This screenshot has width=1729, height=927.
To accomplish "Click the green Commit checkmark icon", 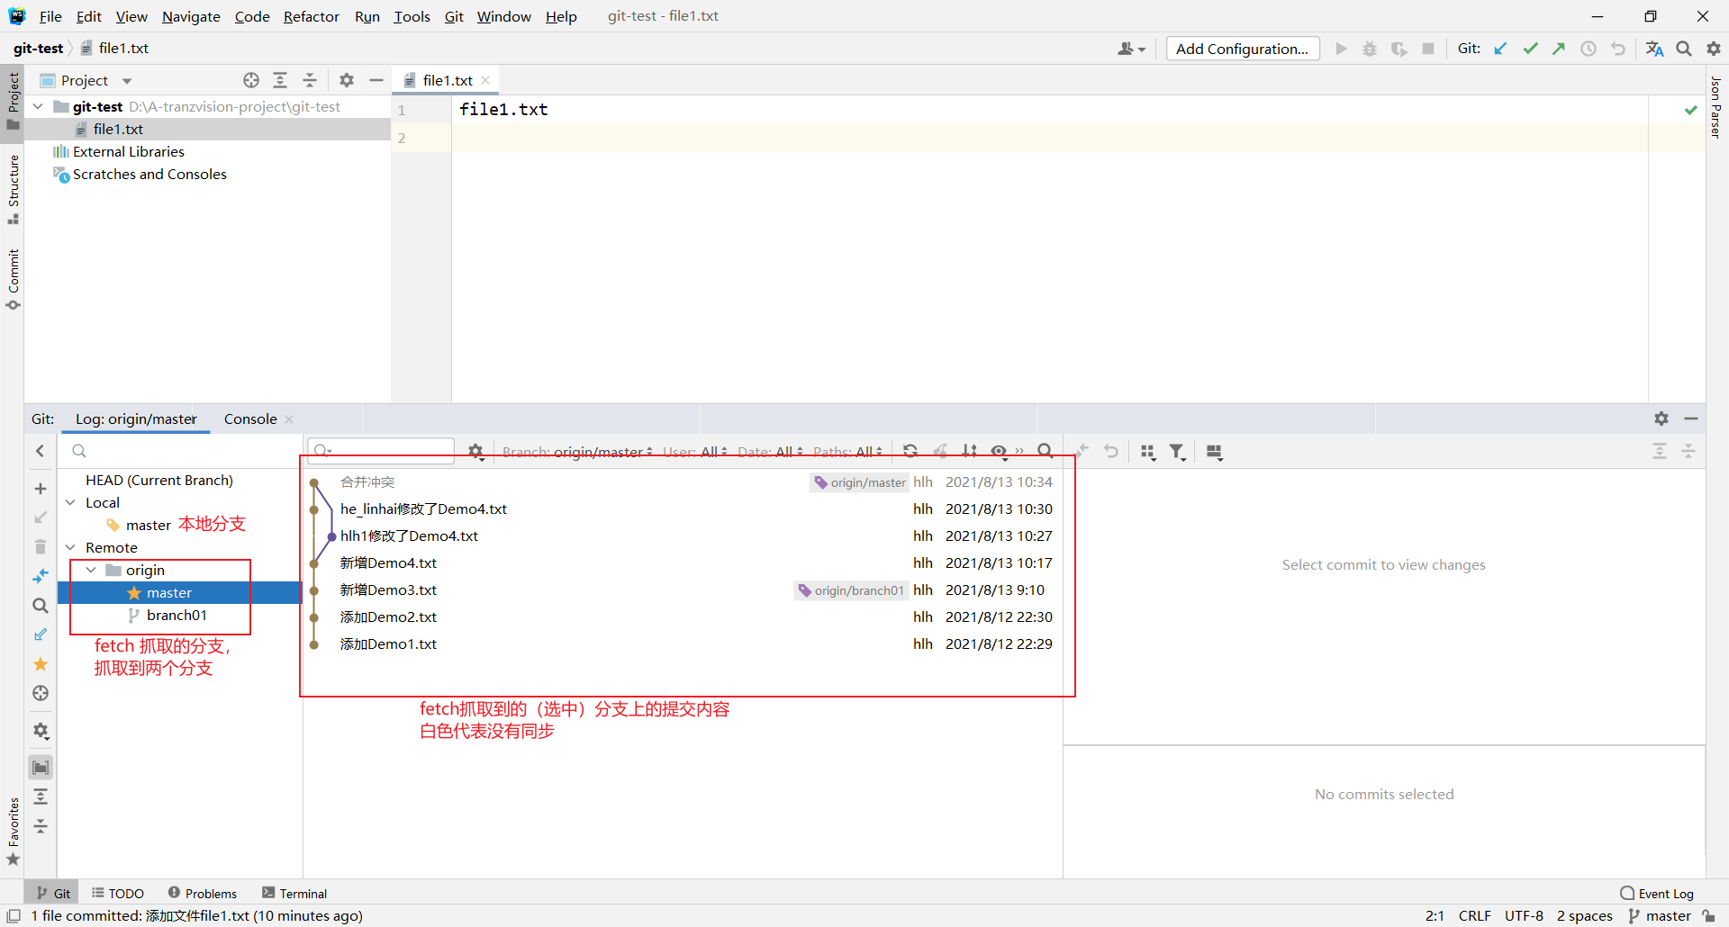I will [x=1531, y=49].
